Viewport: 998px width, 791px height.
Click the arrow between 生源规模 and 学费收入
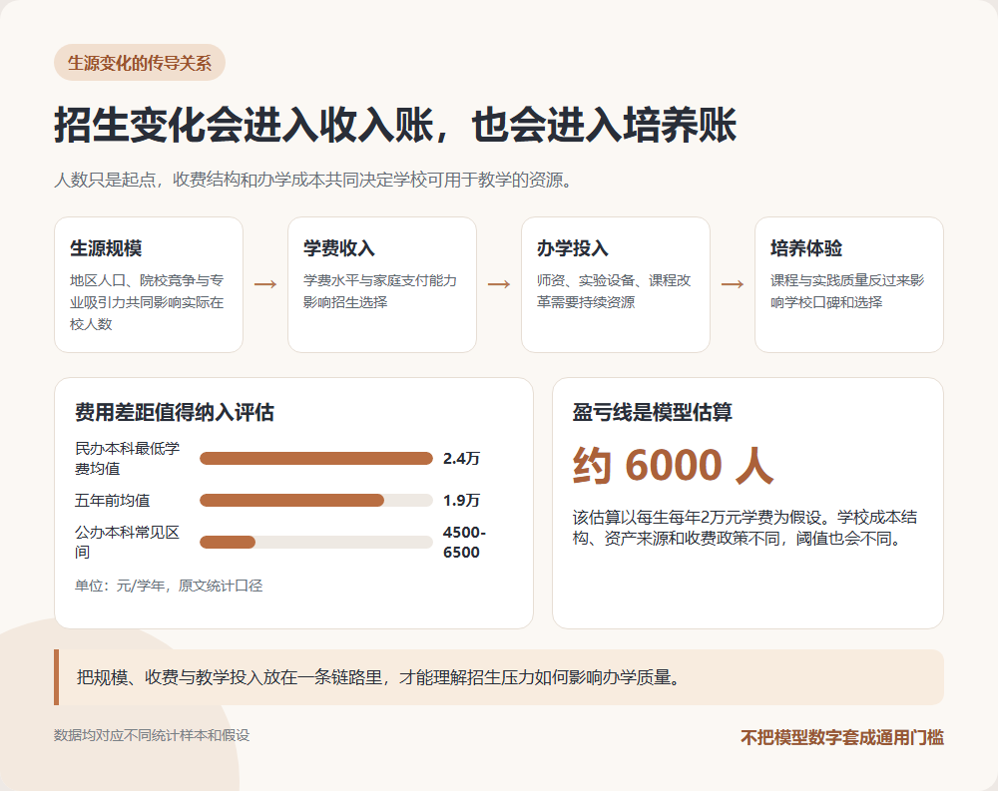[265, 284]
